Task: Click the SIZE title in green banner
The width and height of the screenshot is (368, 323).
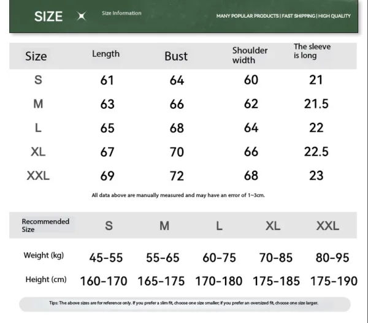Action: pyautogui.click(x=48, y=17)
